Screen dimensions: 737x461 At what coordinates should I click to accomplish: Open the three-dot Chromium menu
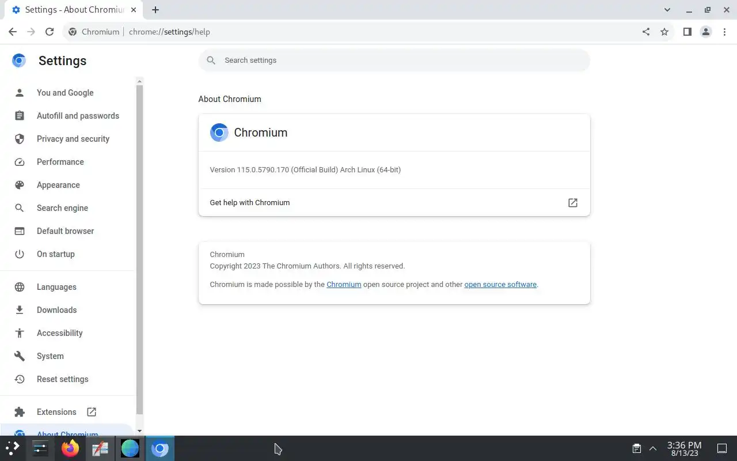pos(724,32)
